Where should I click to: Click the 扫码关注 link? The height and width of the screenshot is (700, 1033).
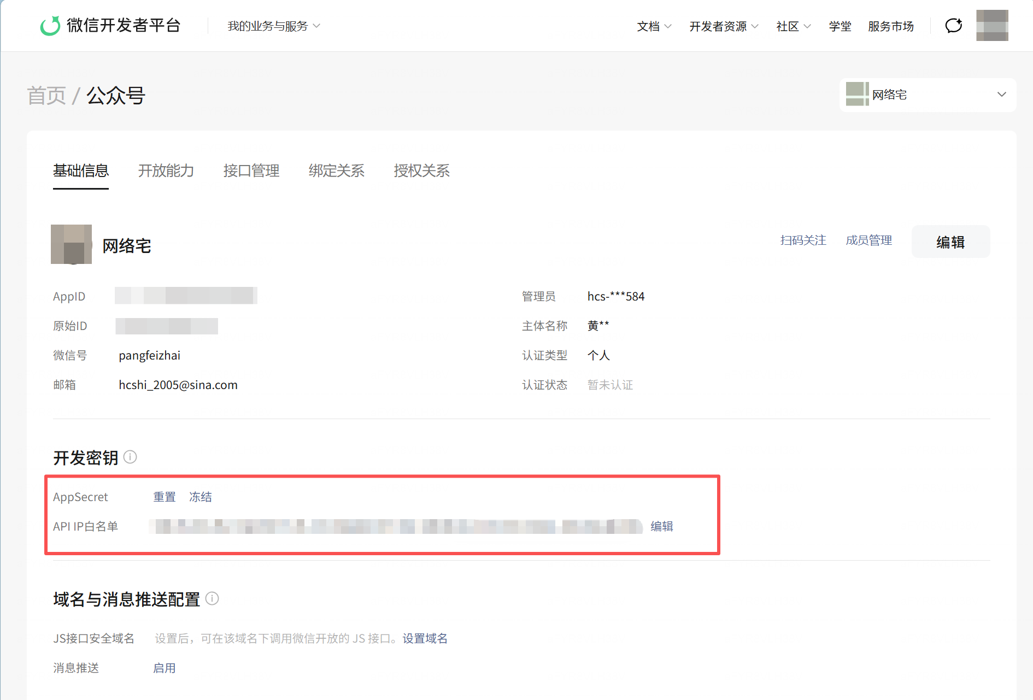coord(803,240)
